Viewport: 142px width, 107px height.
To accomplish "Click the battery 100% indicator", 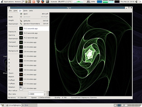I will (91, 2).
